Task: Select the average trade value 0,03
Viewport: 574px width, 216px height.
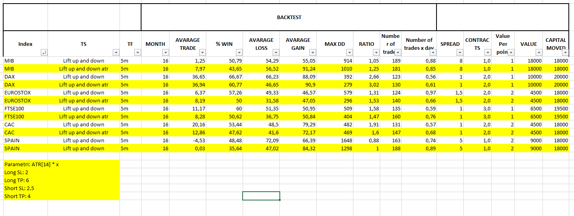Action: coord(187,148)
